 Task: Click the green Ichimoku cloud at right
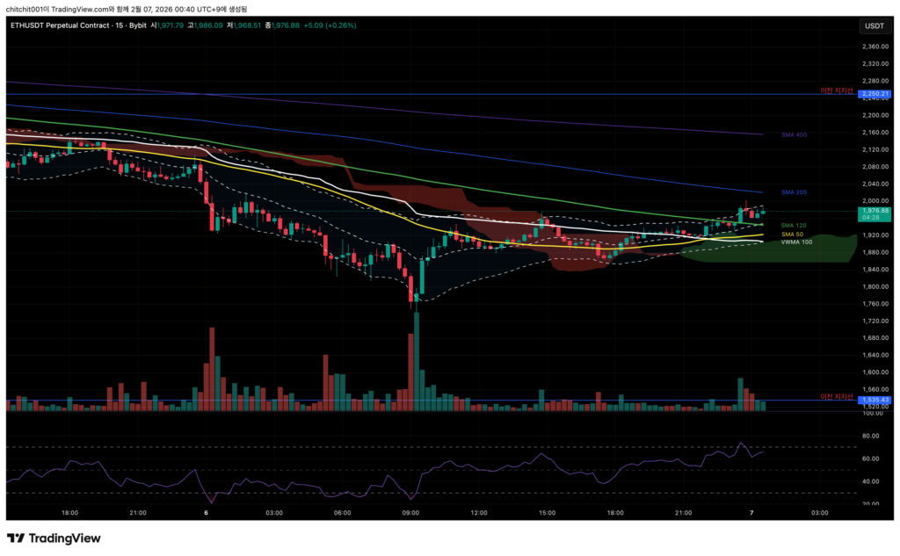point(817,249)
